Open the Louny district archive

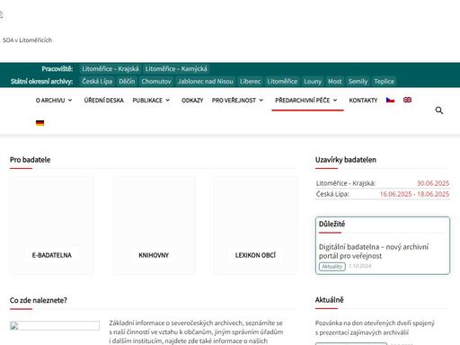tap(313, 82)
